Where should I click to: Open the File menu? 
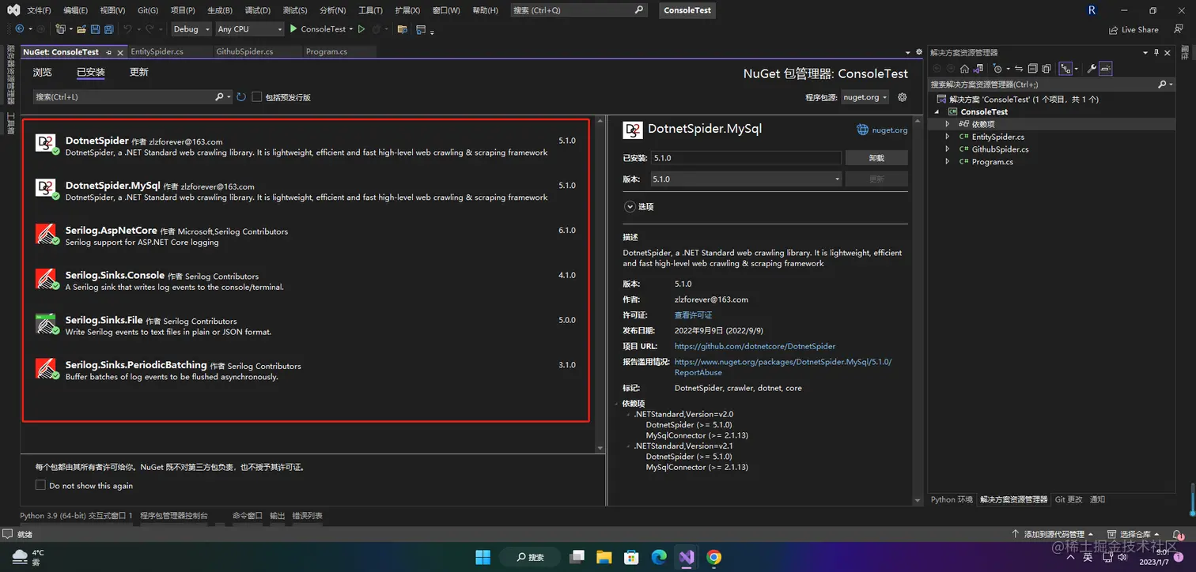tap(39, 10)
